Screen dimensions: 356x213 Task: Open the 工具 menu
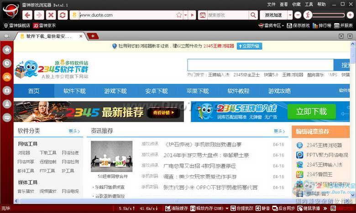click(309, 4)
